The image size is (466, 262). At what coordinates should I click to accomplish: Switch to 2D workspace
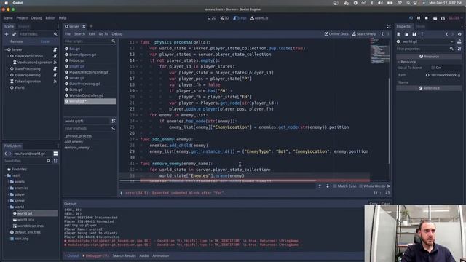pos(212,18)
